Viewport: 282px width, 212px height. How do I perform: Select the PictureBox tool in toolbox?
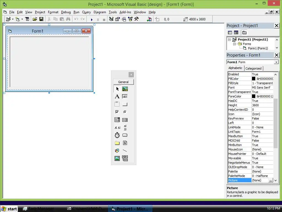125,89
